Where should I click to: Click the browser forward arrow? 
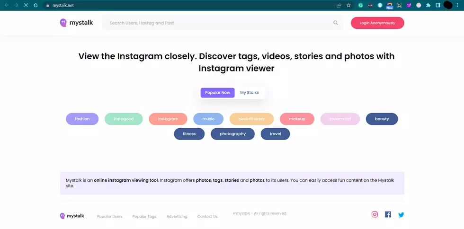[16, 5]
